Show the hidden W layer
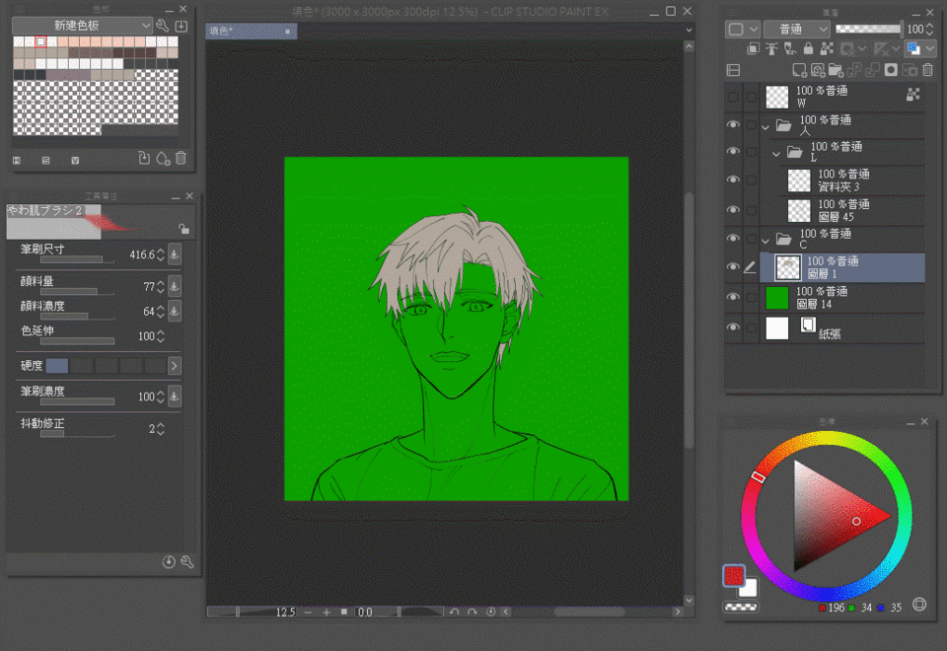The width and height of the screenshot is (947, 651). [732, 97]
